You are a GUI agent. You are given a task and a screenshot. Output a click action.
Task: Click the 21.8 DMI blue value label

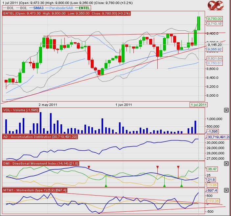tap(211, 180)
